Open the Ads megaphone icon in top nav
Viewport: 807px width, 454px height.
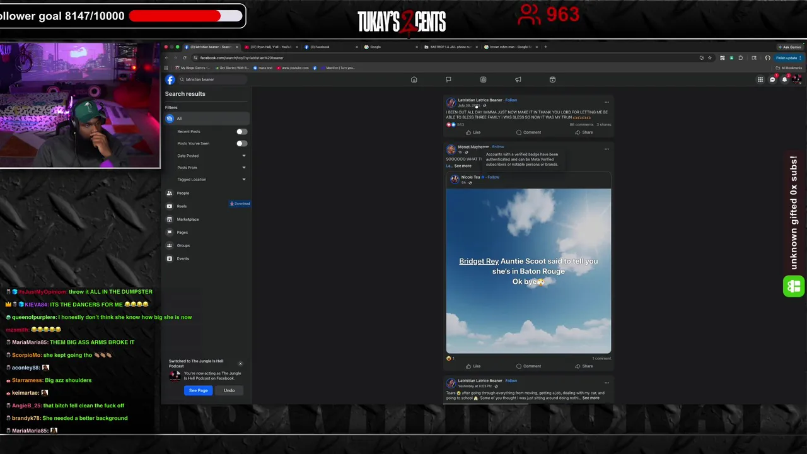(x=518, y=79)
